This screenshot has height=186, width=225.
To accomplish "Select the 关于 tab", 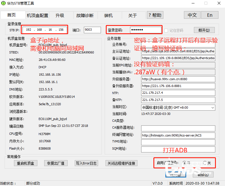I will (x=133, y=15).
